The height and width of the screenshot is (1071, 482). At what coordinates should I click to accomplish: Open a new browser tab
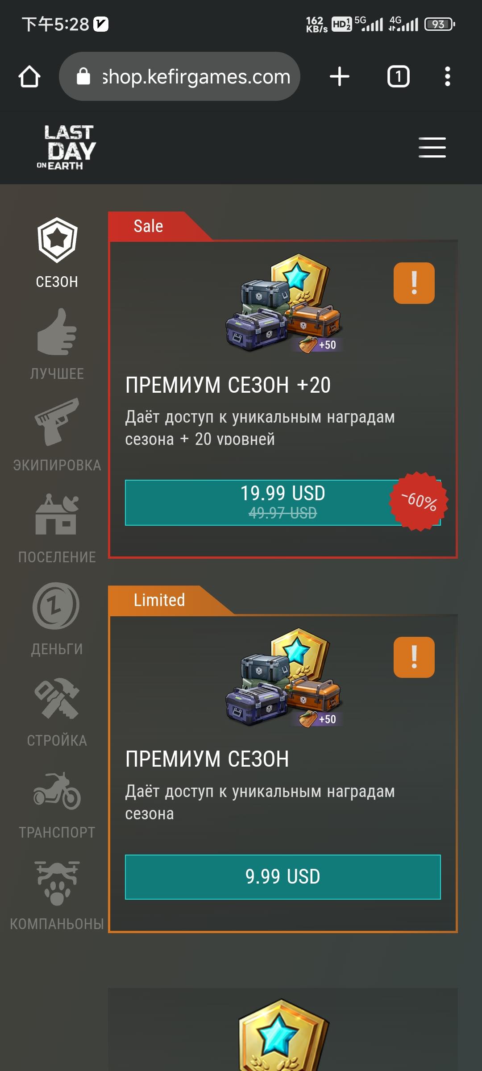click(x=340, y=76)
